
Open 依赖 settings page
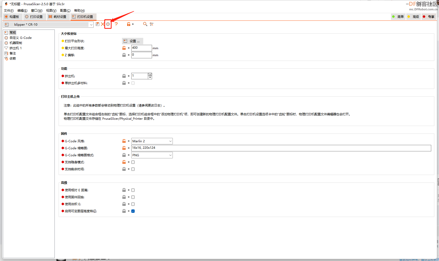click(13, 58)
